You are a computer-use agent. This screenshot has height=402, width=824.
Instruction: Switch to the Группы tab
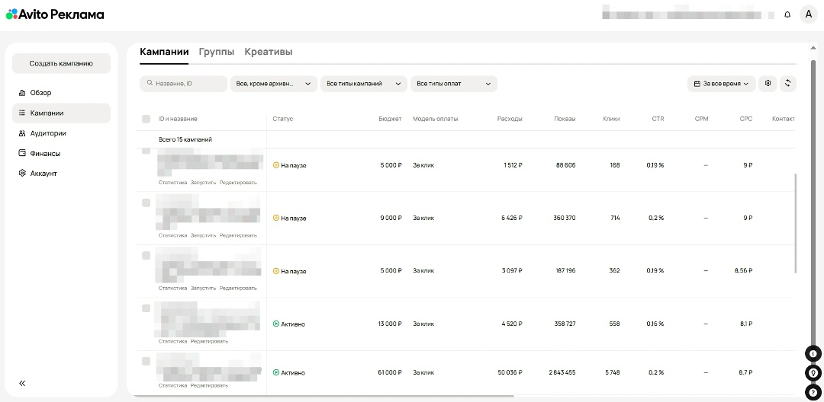click(x=216, y=52)
